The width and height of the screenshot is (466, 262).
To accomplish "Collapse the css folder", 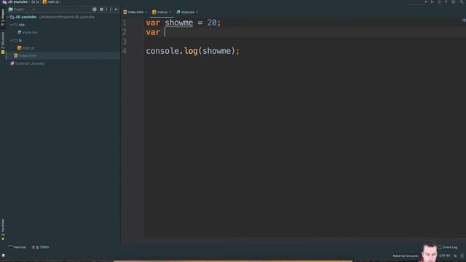I will 12,25.
